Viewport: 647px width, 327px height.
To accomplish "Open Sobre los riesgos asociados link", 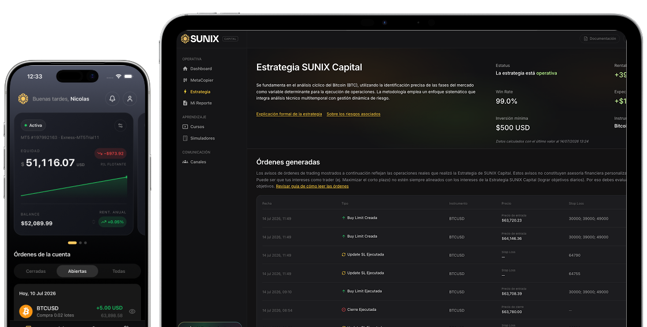I will coord(353,114).
